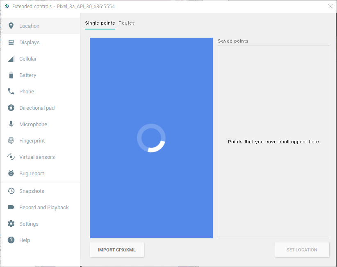Open the Settings label
The image size is (337, 267).
[29, 224]
